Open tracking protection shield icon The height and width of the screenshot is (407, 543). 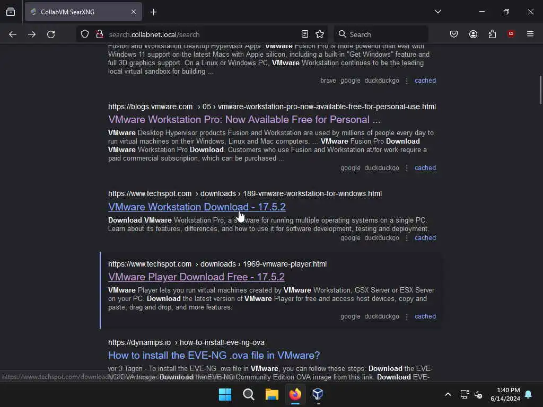[x=85, y=34]
